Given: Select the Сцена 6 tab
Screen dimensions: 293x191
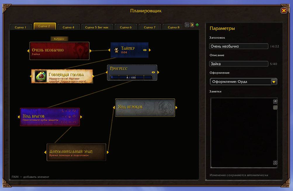Looking at the screenshot, I should (x=126, y=27).
